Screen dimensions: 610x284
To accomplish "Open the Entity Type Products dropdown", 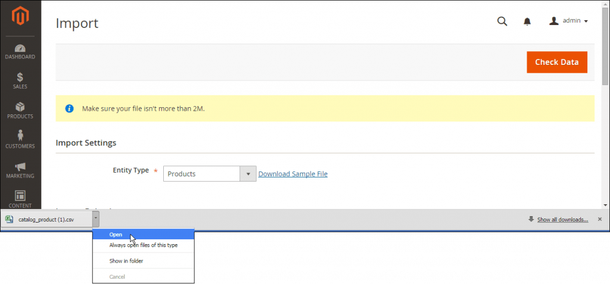I will [x=210, y=173].
